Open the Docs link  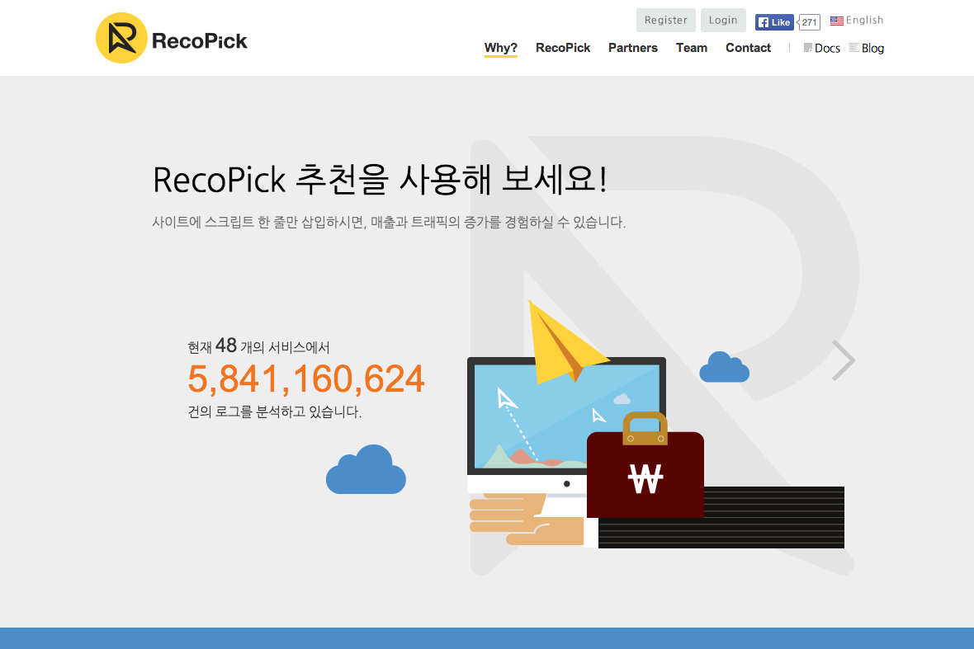point(822,49)
